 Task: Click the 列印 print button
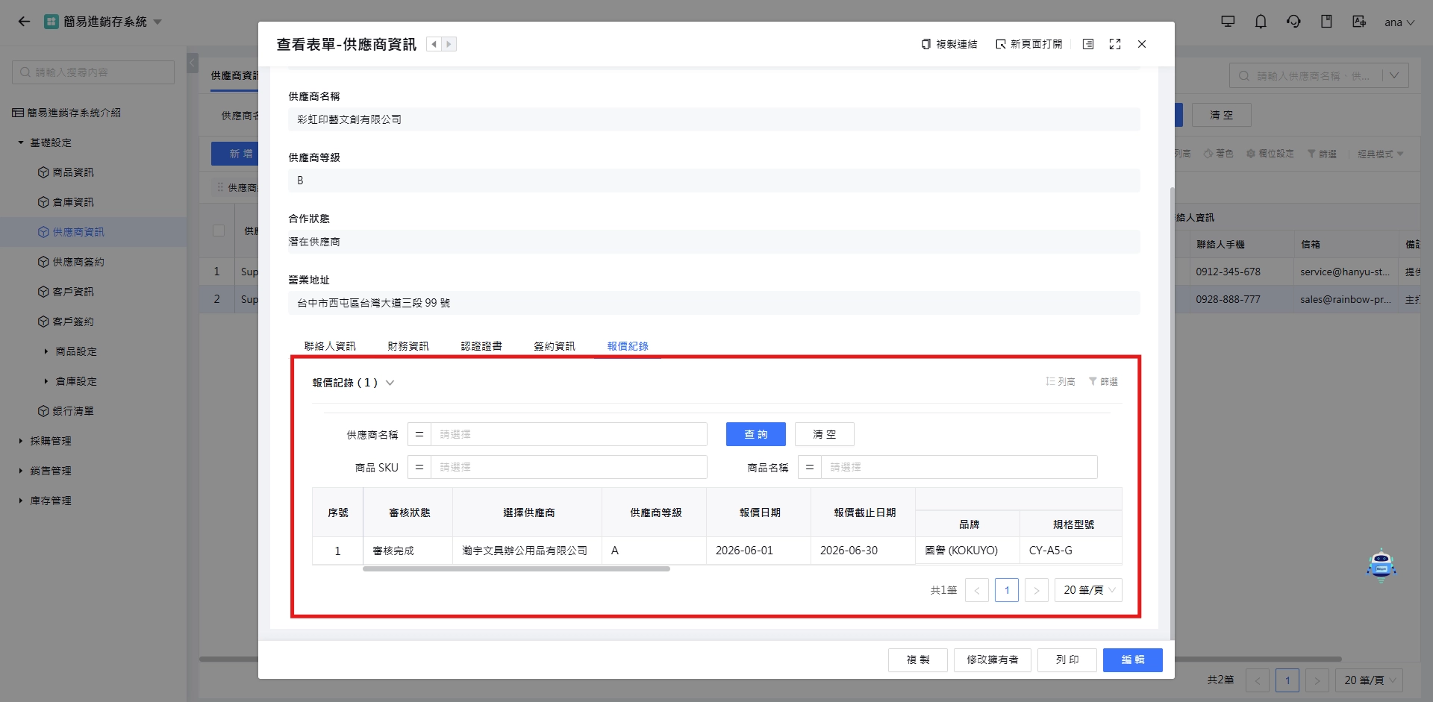pos(1067,660)
